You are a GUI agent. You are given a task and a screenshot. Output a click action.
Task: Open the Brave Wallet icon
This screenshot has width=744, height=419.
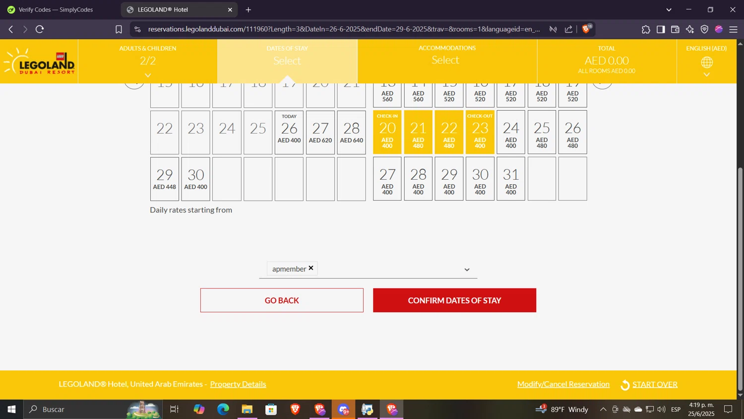pos(675,29)
